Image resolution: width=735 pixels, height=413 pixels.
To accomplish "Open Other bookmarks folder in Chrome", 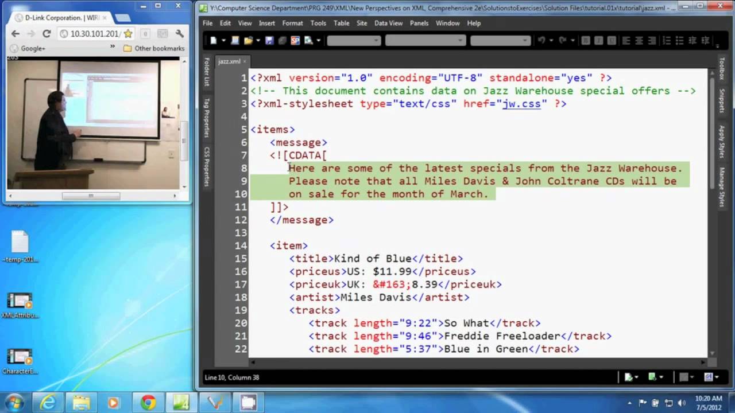I will click(154, 48).
